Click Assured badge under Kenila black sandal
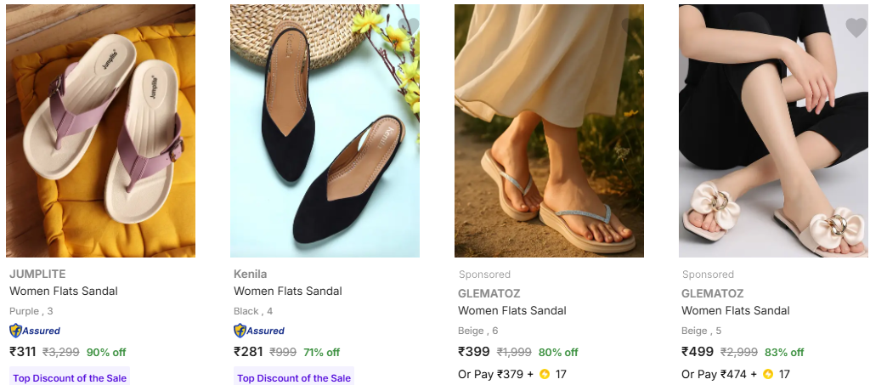Screen dimensions: 870x385 (x=259, y=331)
